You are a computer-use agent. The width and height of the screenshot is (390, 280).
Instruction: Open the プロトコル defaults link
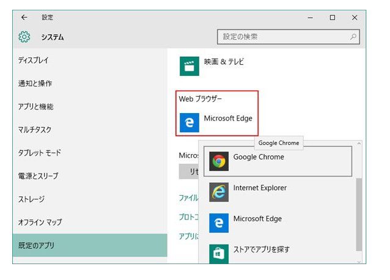click(x=189, y=217)
